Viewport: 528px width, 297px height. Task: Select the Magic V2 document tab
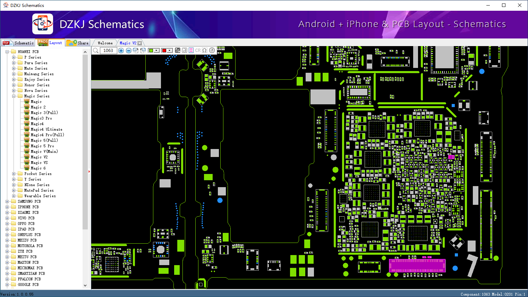point(128,43)
